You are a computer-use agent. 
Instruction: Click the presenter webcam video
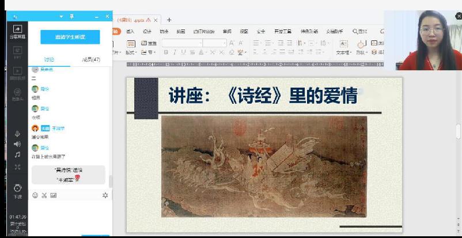pos(423,40)
